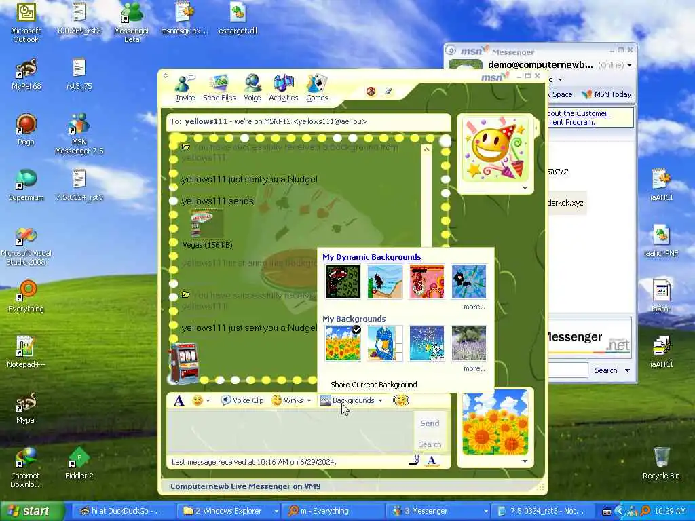Screen dimensions: 695x521
Task: Launch Games from the conversation toolbar
Action: pyautogui.click(x=317, y=88)
